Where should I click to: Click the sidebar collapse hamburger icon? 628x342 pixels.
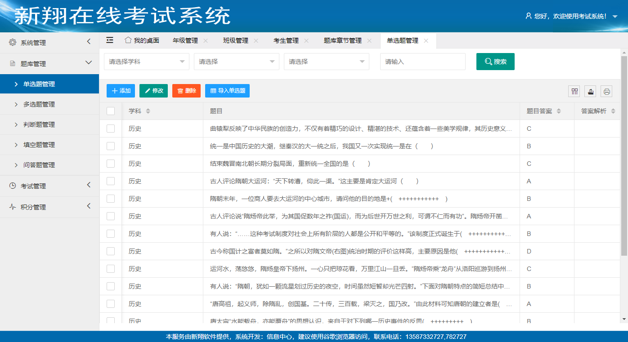pyautogui.click(x=110, y=40)
